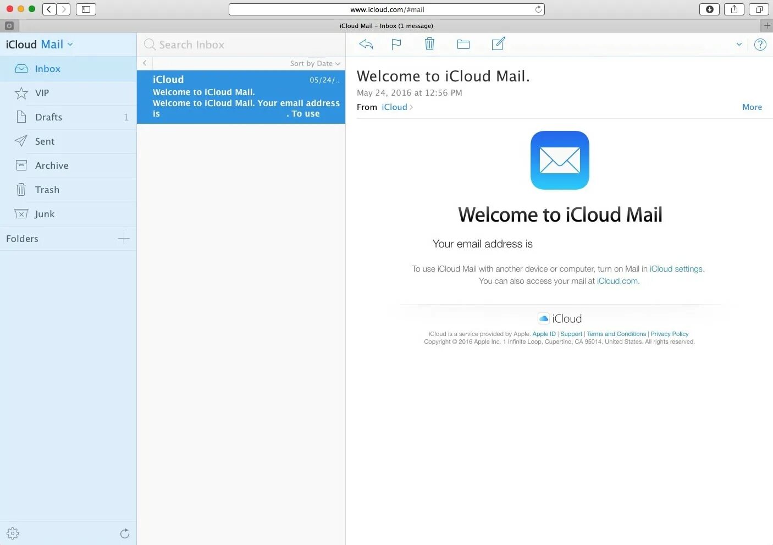773x545 pixels.
Task: Open the iCloud Mail app switcher dropdown
Action: 70,44
